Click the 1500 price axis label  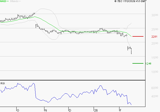click(x=155, y=58)
